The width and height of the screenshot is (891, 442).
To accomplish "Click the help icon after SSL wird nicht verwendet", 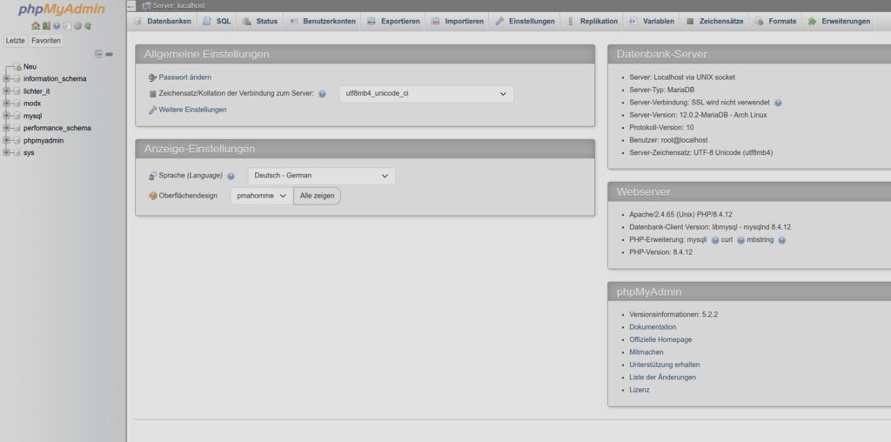I will coord(778,103).
